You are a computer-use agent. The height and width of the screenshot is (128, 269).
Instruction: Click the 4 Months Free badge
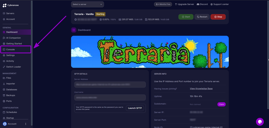[x=163, y=4]
